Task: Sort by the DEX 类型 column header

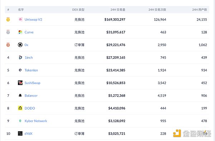Action: tap(78, 10)
